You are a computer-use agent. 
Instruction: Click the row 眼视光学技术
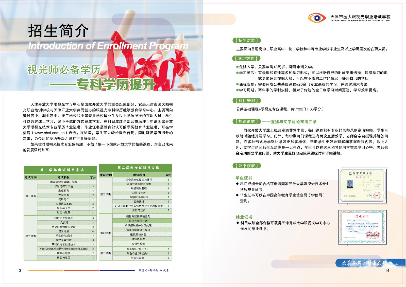(67, 240)
